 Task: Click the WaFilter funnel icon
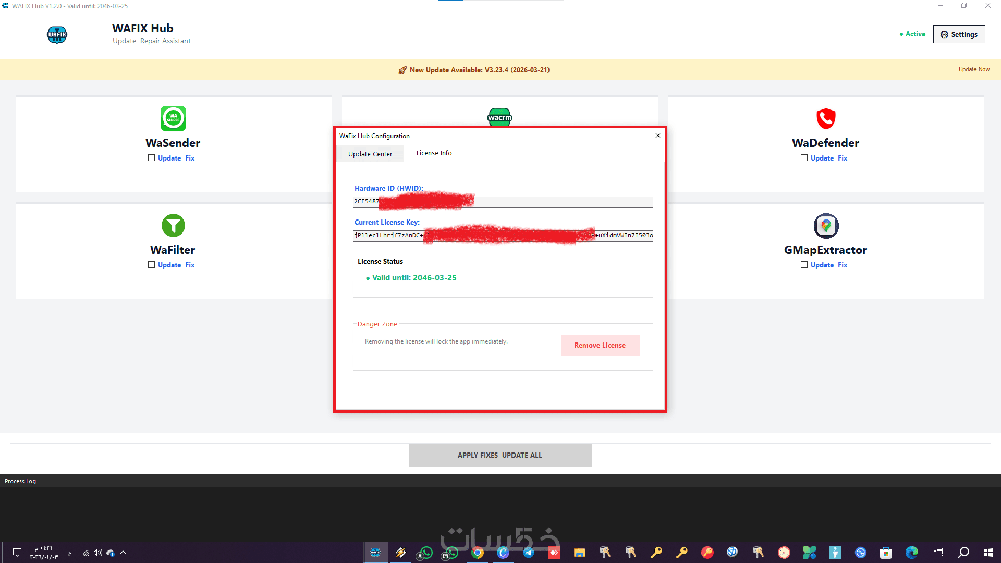(173, 226)
